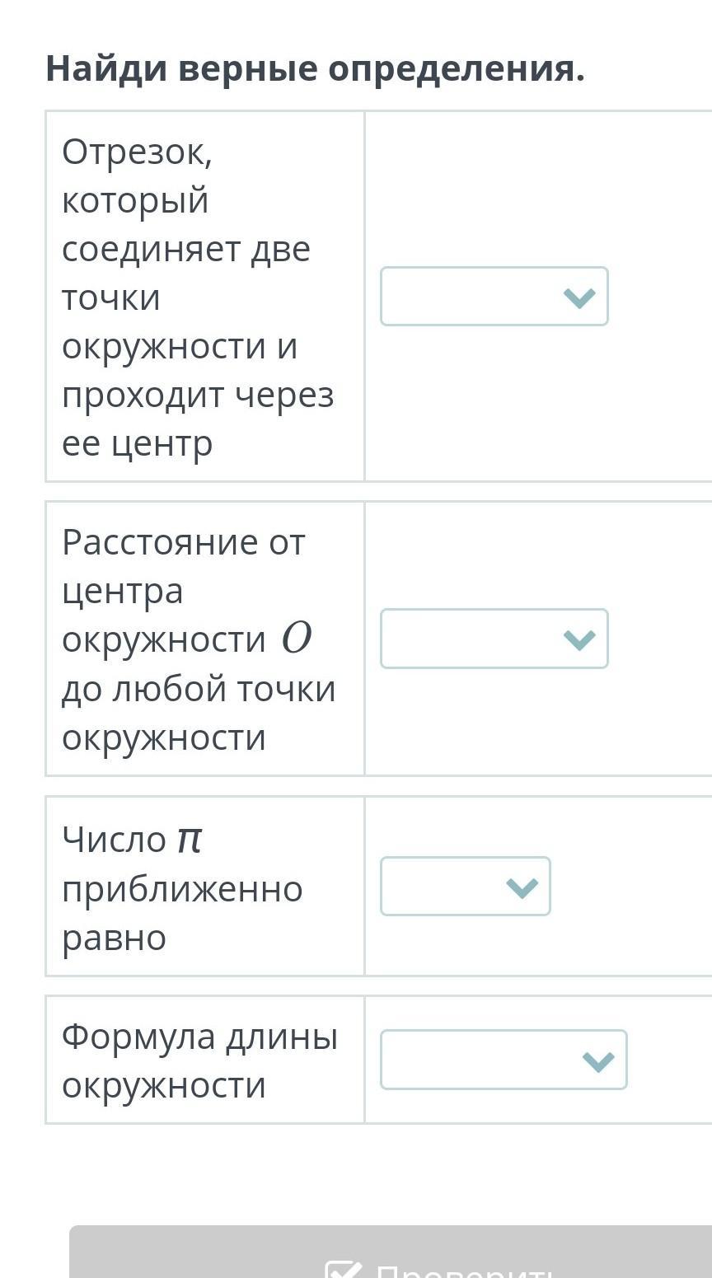Click the π symbol in the third row
The image size is (712, 1278).
click(189, 840)
